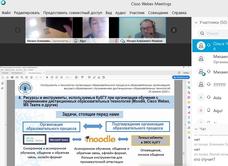Click the Webex logo icon
The width and height of the screenshot is (228, 166).
(3, 3)
